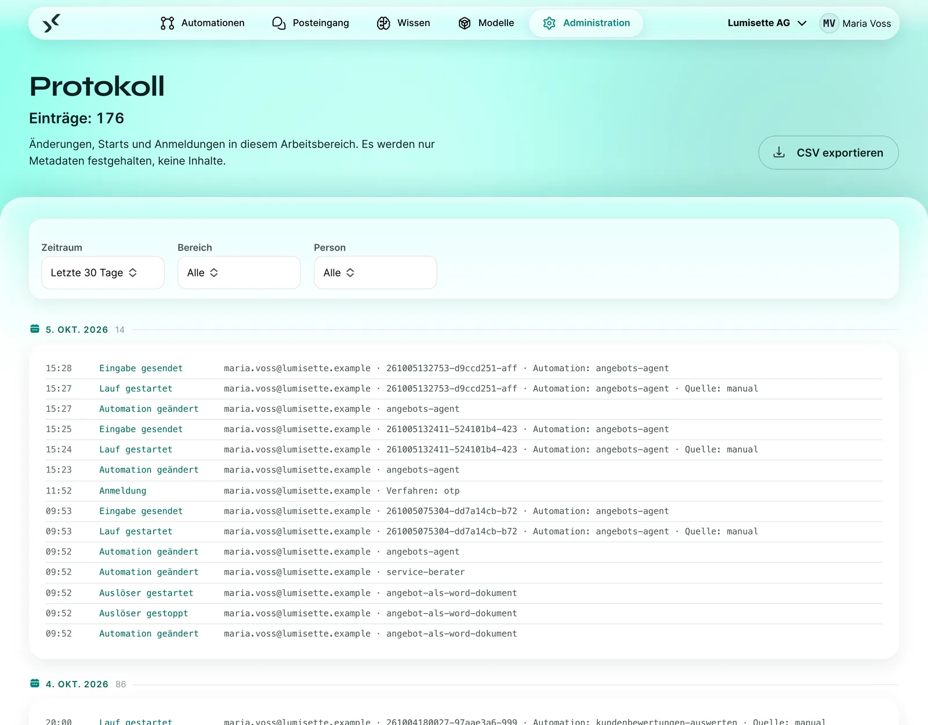Open the Maria Voss user menu
The height and width of the screenshot is (725, 928).
point(855,23)
